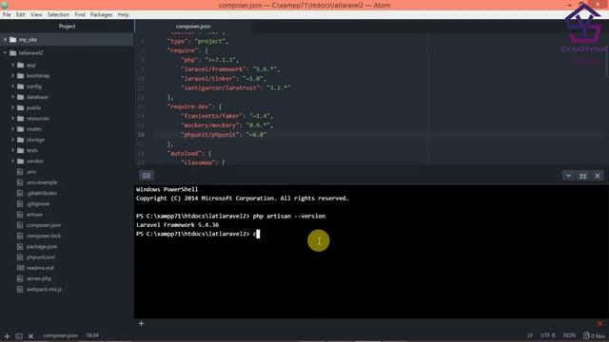Image resolution: width=609 pixels, height=342 pixels.
Task: Expand the app folder chevron
Action: pos(12,66)
